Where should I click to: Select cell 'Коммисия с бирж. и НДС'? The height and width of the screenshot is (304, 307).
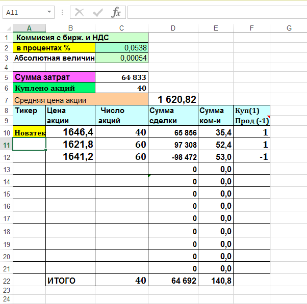(81, 38)
